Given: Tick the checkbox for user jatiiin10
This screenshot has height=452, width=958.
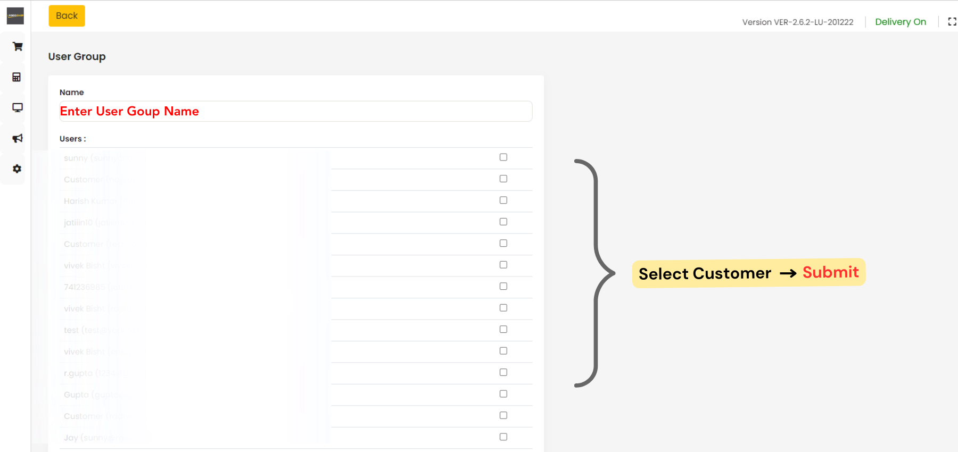Looking at the screenshot, I should coord(503,222).
